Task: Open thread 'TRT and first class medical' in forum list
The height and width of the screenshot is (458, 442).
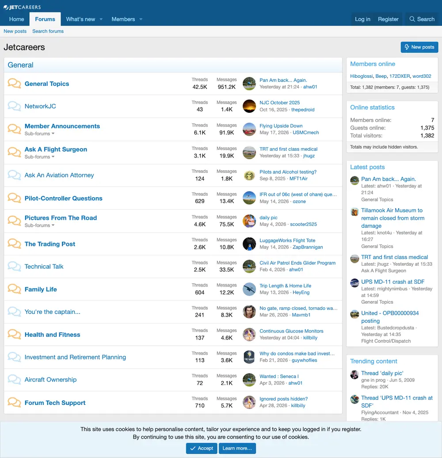Action: (289, 149)
